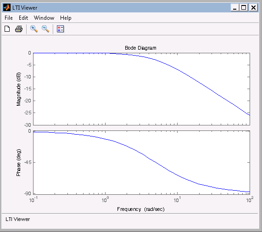The image size is (262, 232).
Task: Click the MATLAB logo in title bar
Action: click(x=7, y=7)
